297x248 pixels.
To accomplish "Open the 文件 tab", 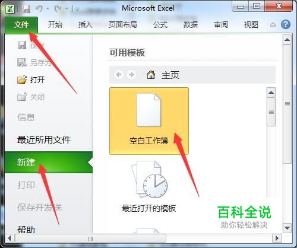I will [x=21, y=25].
